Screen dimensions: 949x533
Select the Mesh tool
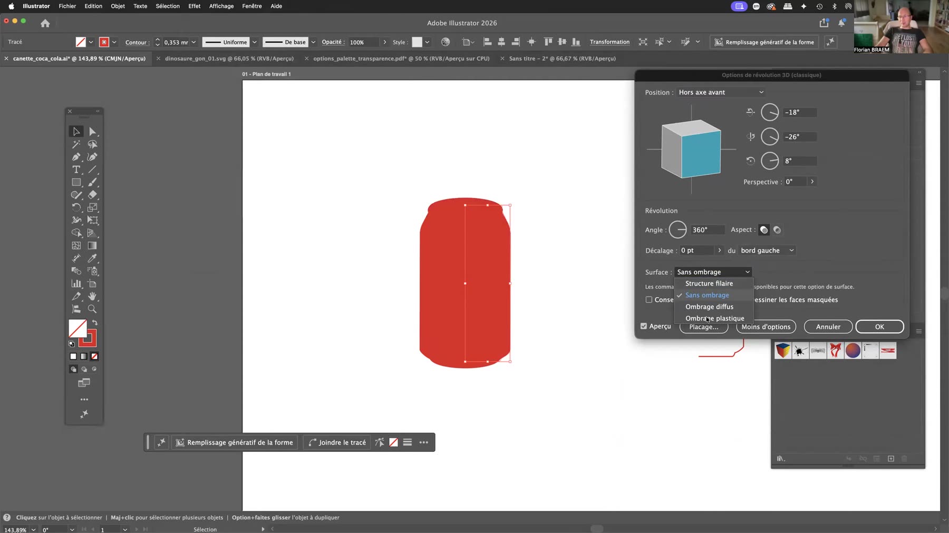tap(76, 245)
